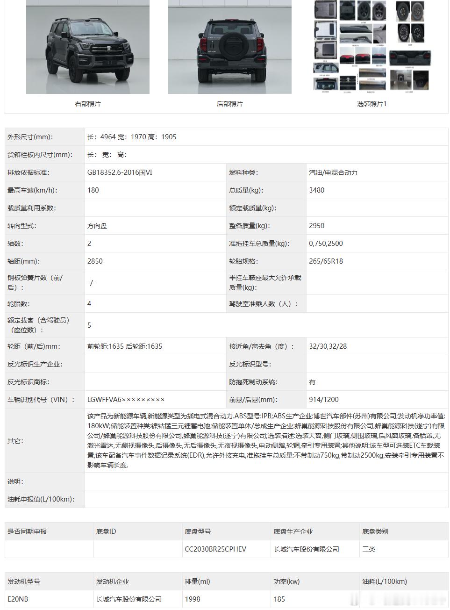This screenshot has height=610, width=450.
Task: Select the curb mass value 2950
Action: point(316,226)
